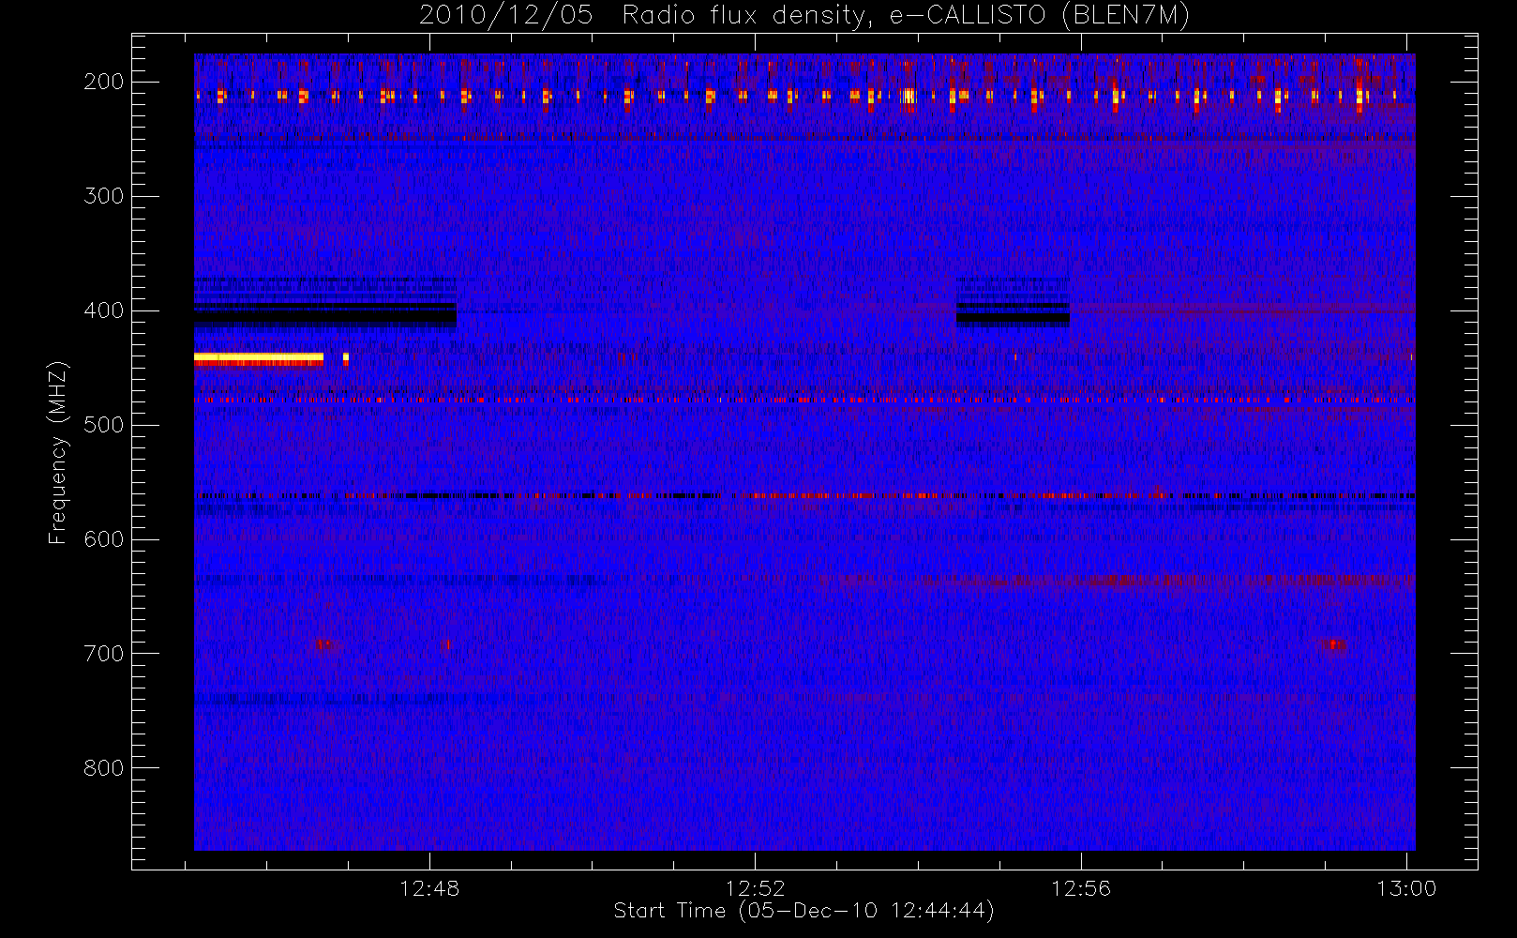The width and height of the screenshot is (1517, 938).
Task: Click the 600 frequency tick label
Action: pyautogui.click(x=104, y=539)
